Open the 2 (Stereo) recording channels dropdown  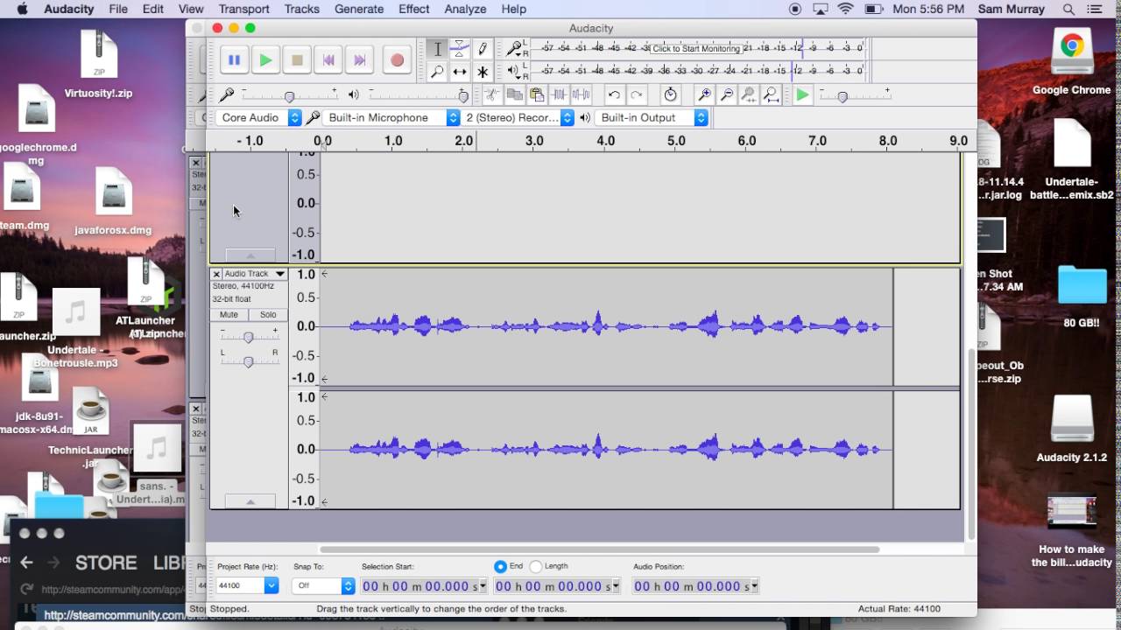518,117
